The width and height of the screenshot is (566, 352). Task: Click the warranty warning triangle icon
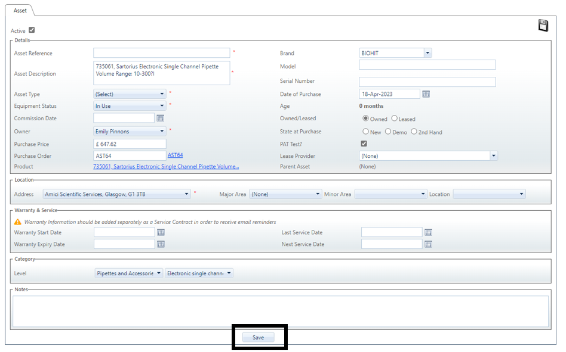tap(18, 222)
